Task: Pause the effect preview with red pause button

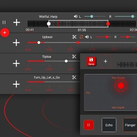Action: pos(89,125)
